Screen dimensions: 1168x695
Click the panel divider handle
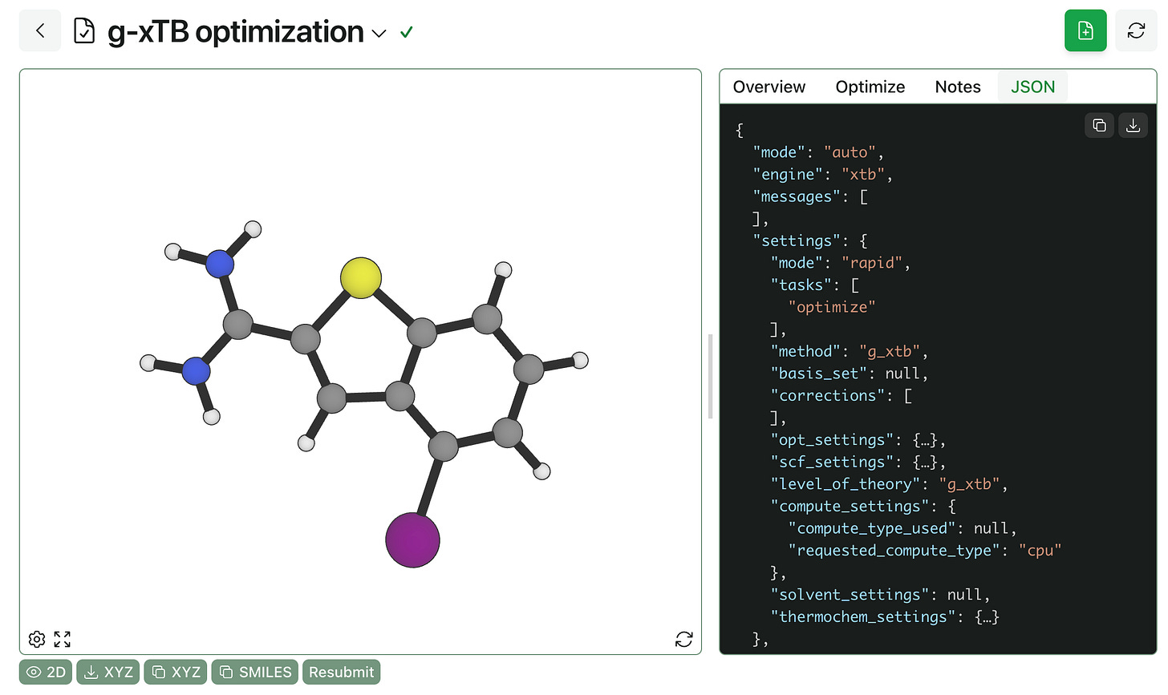click(x=710, y=377)
